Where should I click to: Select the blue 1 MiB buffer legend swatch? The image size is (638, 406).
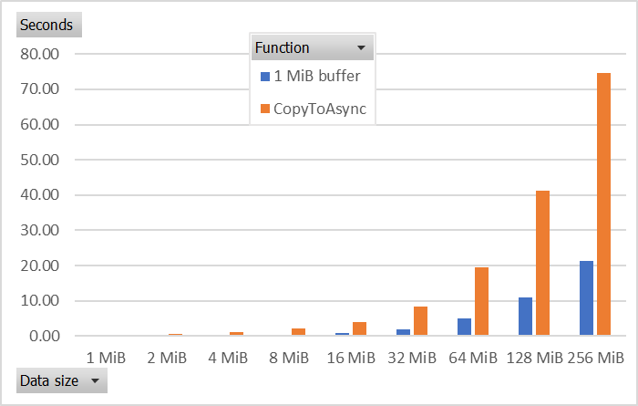click(x=265, y=76)
